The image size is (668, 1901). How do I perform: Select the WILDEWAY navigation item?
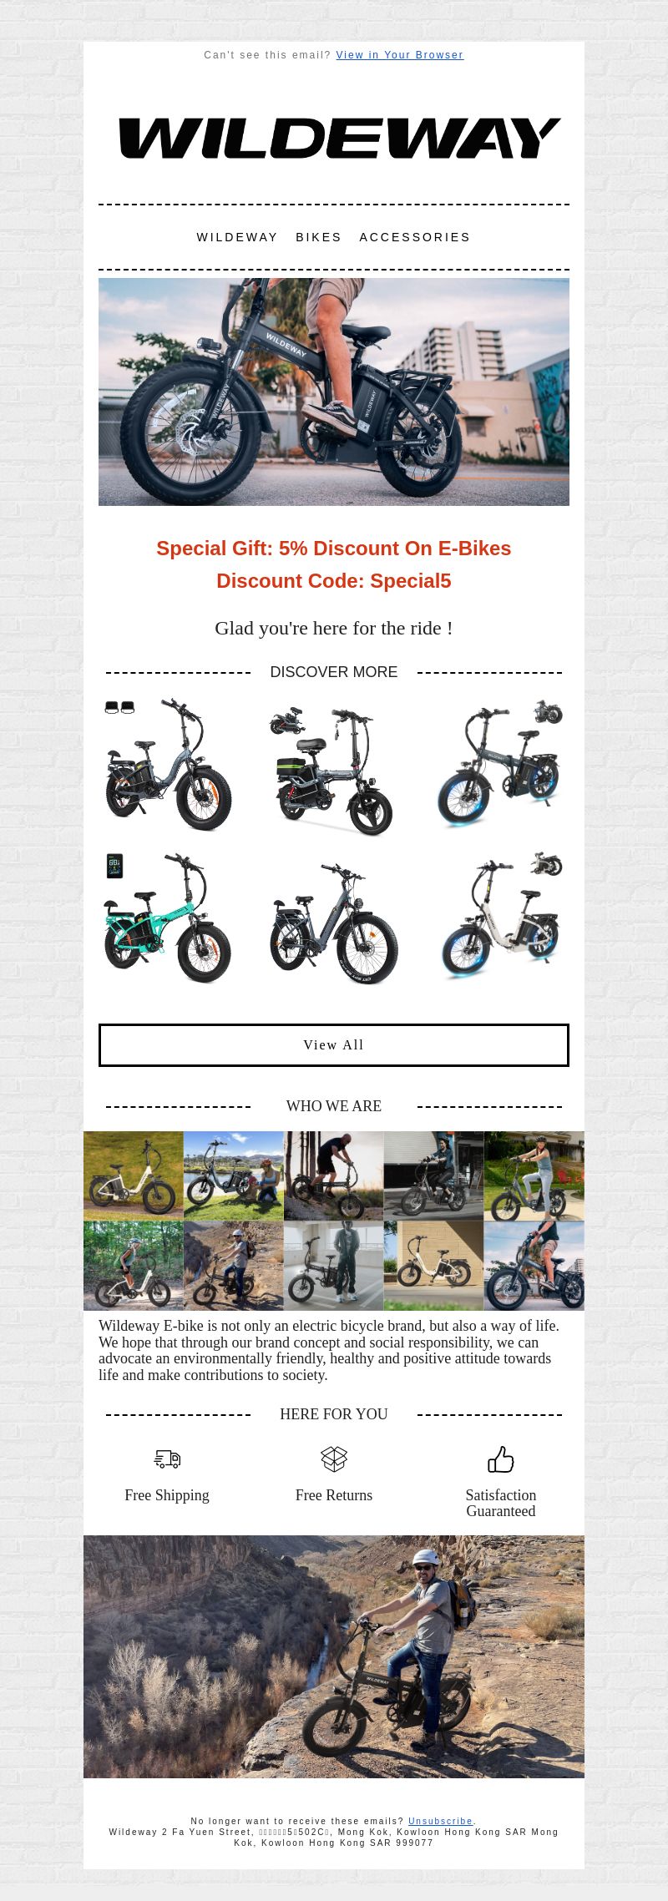pos(237,237)
